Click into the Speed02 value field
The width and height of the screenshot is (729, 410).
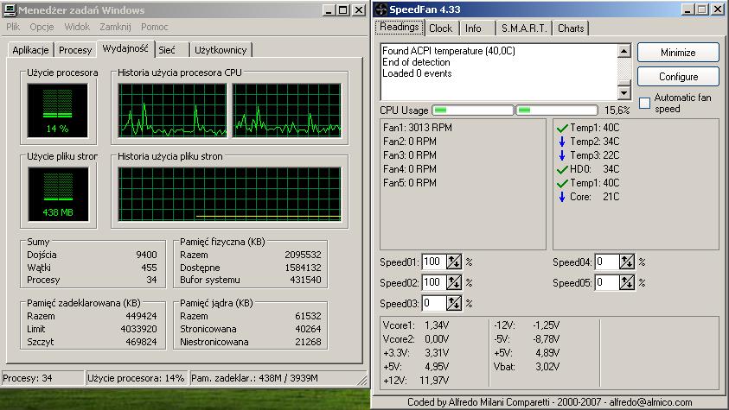click(x=434, y=282)
